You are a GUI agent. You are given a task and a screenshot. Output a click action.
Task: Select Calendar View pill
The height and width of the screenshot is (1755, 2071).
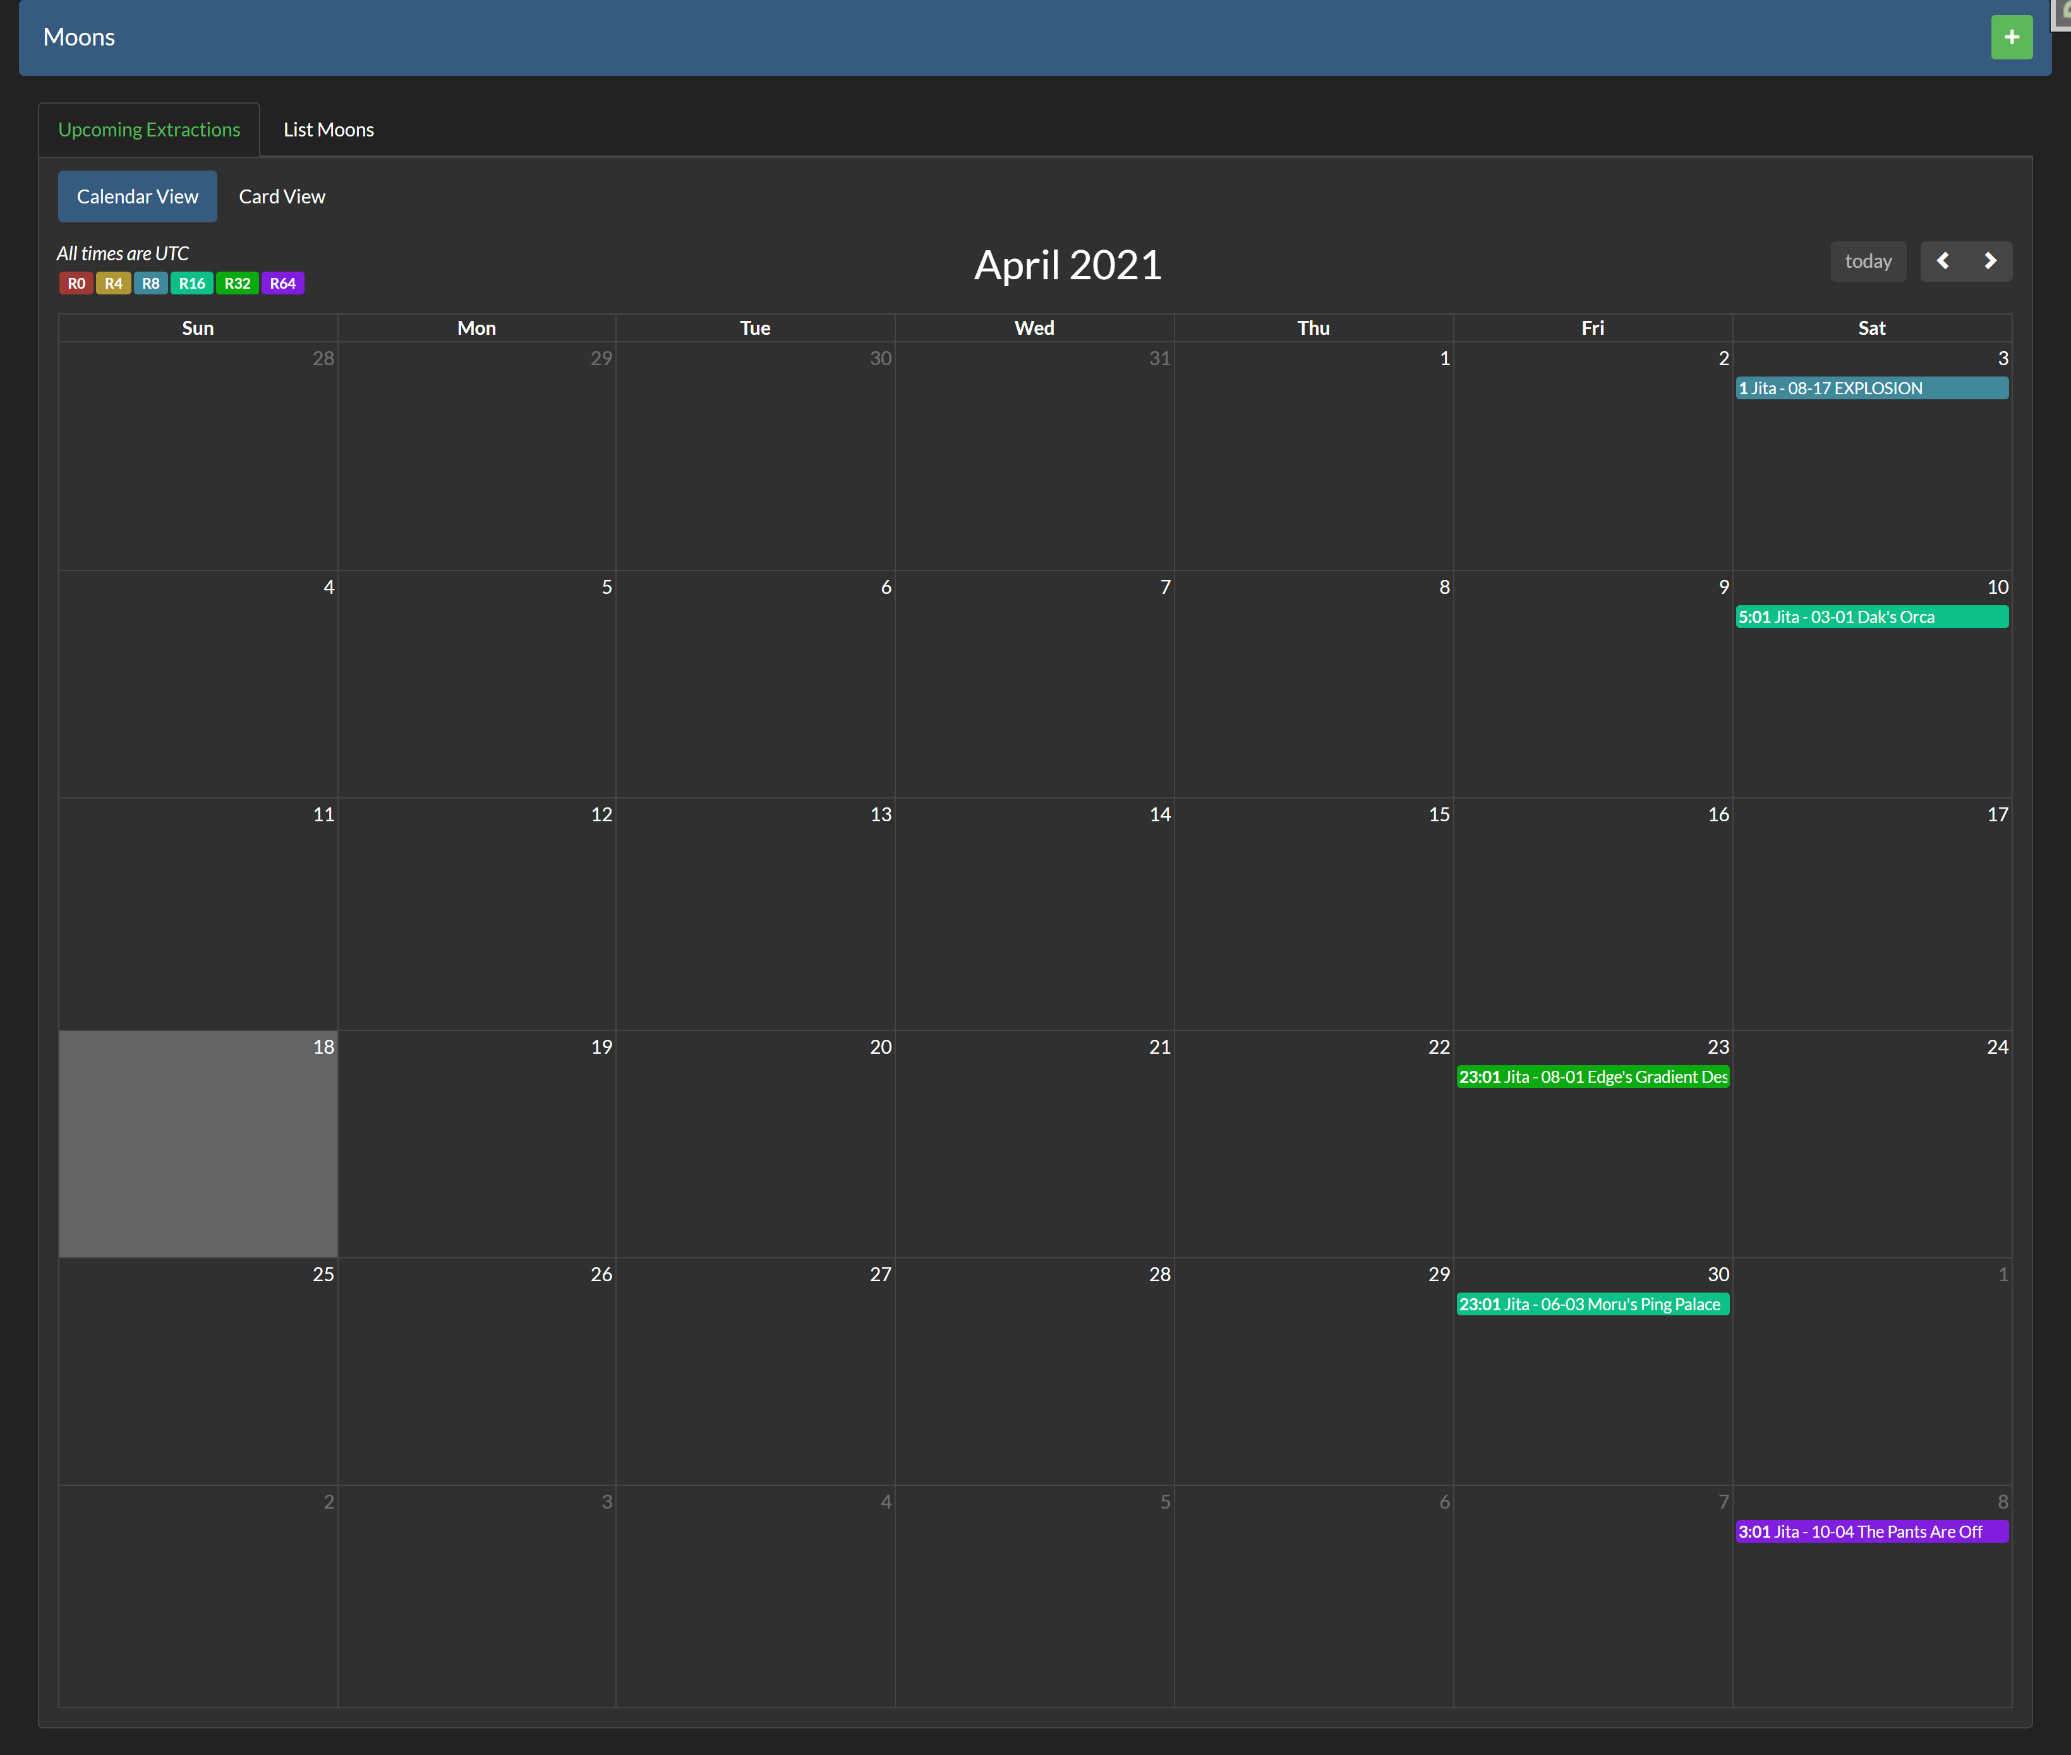[x=137, y=196]
